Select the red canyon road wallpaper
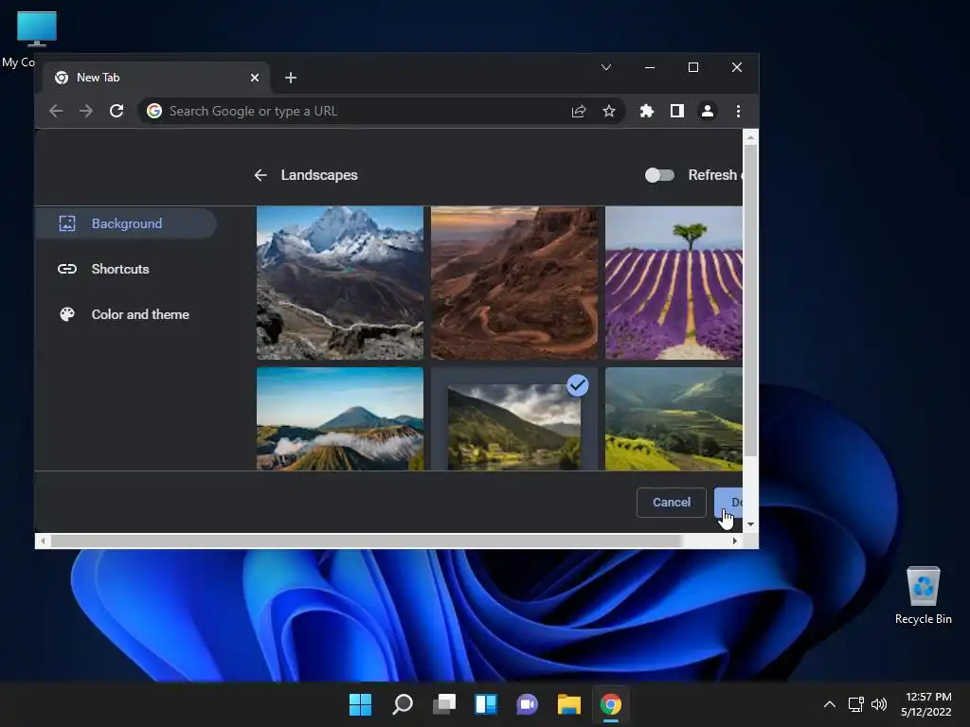Image resolution: width=970 pixels, height=727 pixels. point(514,282)
